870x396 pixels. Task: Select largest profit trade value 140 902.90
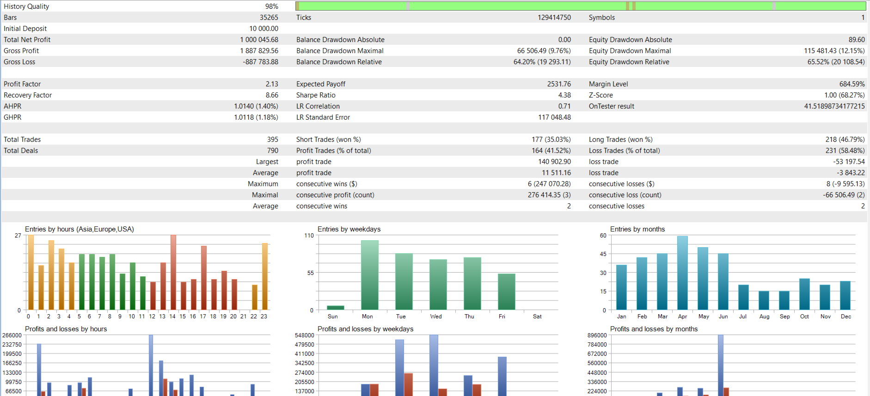554,162
